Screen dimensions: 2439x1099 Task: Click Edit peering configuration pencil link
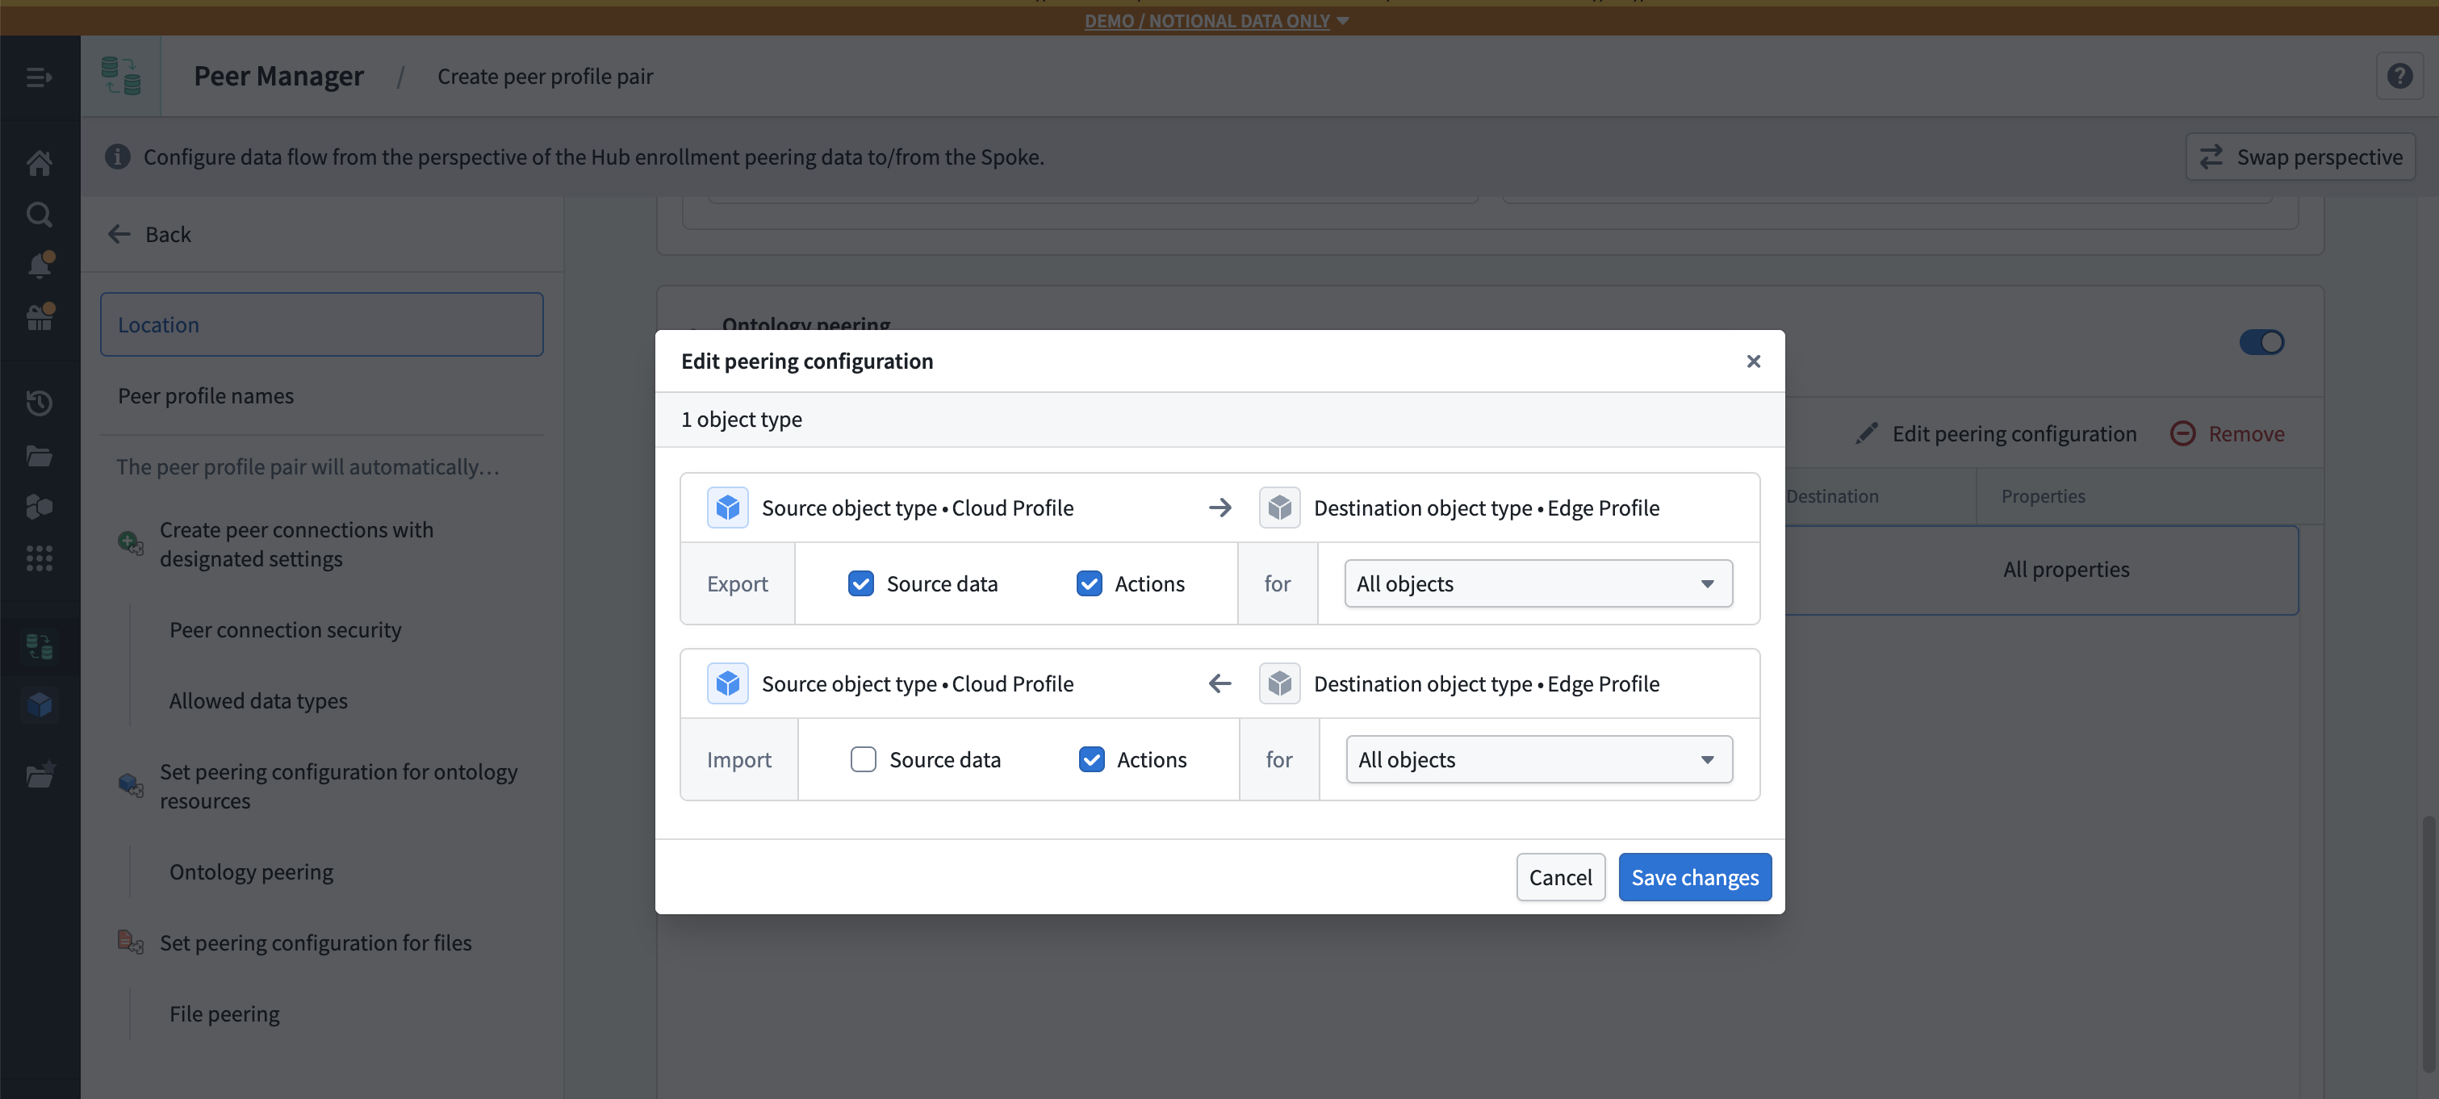pyautogui.click(x=1996, y=433)
